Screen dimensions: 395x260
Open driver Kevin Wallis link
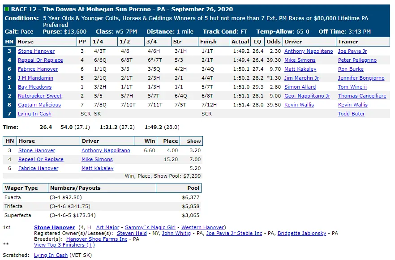299,105
